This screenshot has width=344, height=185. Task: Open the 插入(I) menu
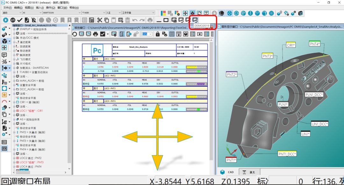pos(40,8)
